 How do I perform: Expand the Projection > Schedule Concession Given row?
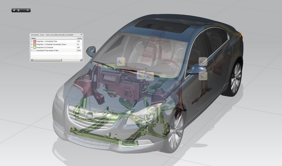point(32,44)
